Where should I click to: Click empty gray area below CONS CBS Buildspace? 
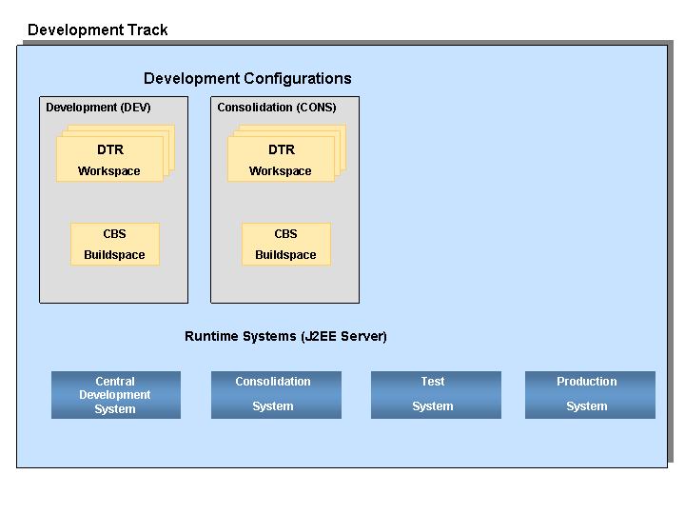coord(285,284)
